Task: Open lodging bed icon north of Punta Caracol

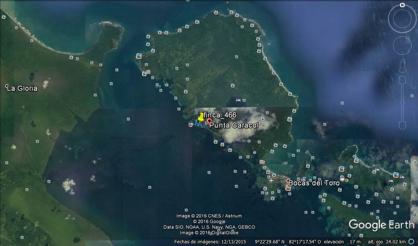Action: [238, 100]
